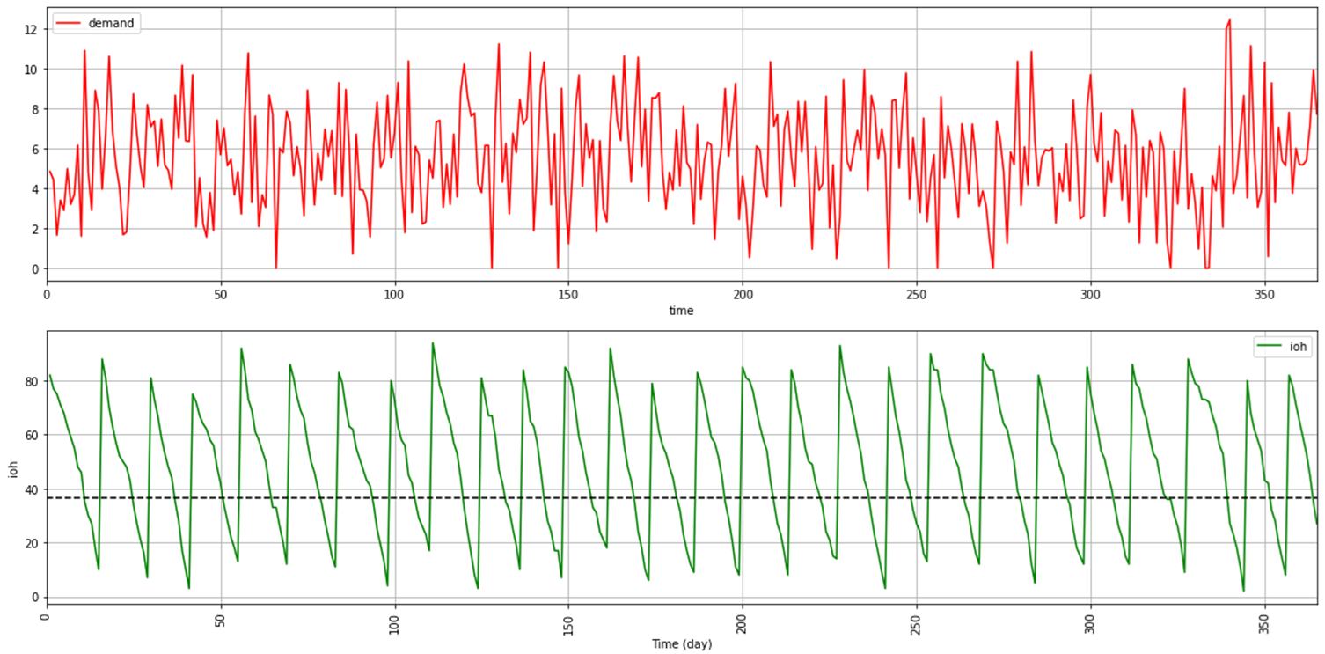Click the leftmost starting point of the red demand line

pos(49,171)
